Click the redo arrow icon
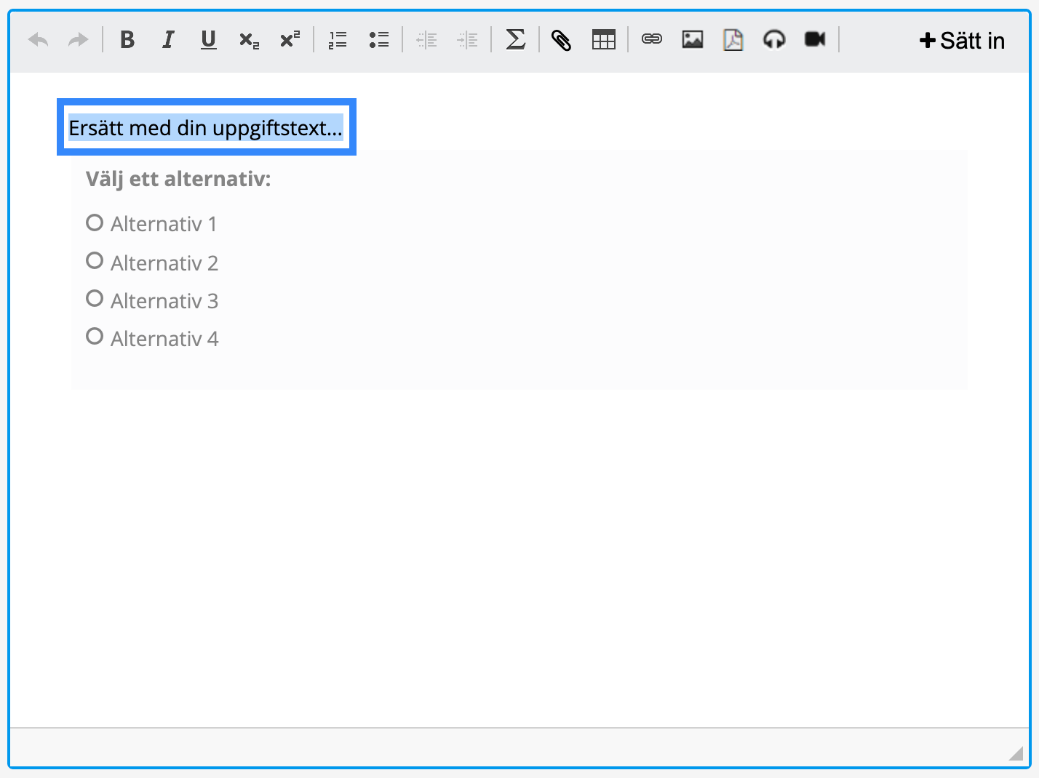 point(78,40)
